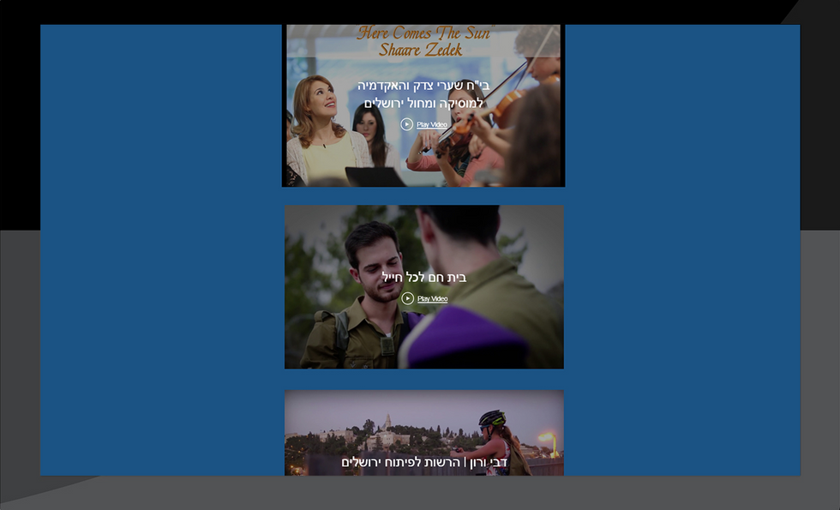
Task: Click the 'דבי ורון | הרשות לפיתוח ירושלים' title
Action: pos(424,462)
